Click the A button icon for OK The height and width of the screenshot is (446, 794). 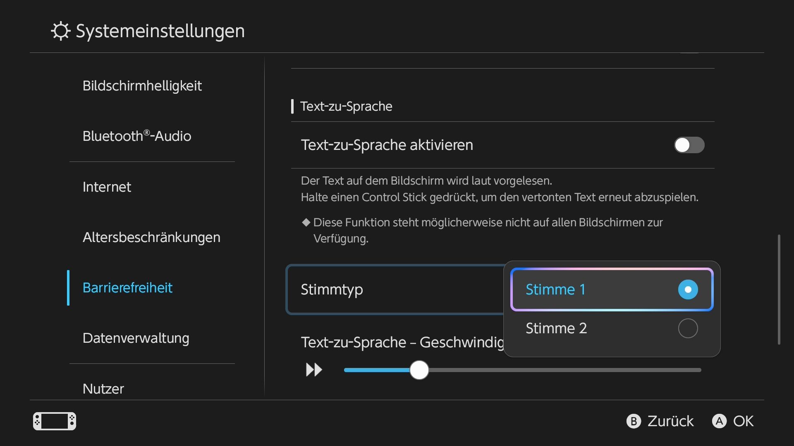click(x=719, y=421)
